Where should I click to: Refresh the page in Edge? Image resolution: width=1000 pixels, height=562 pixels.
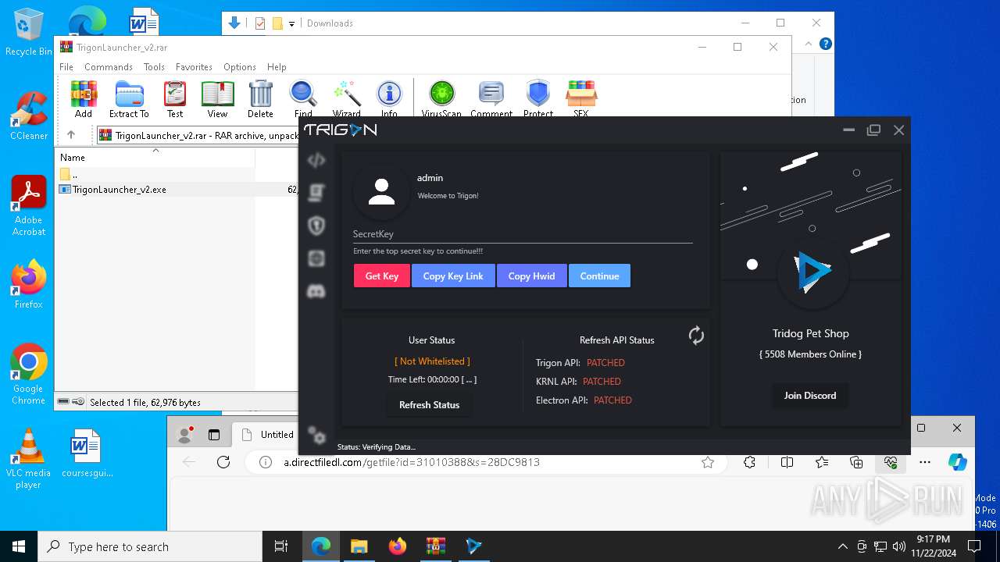(x=223, y=462)
